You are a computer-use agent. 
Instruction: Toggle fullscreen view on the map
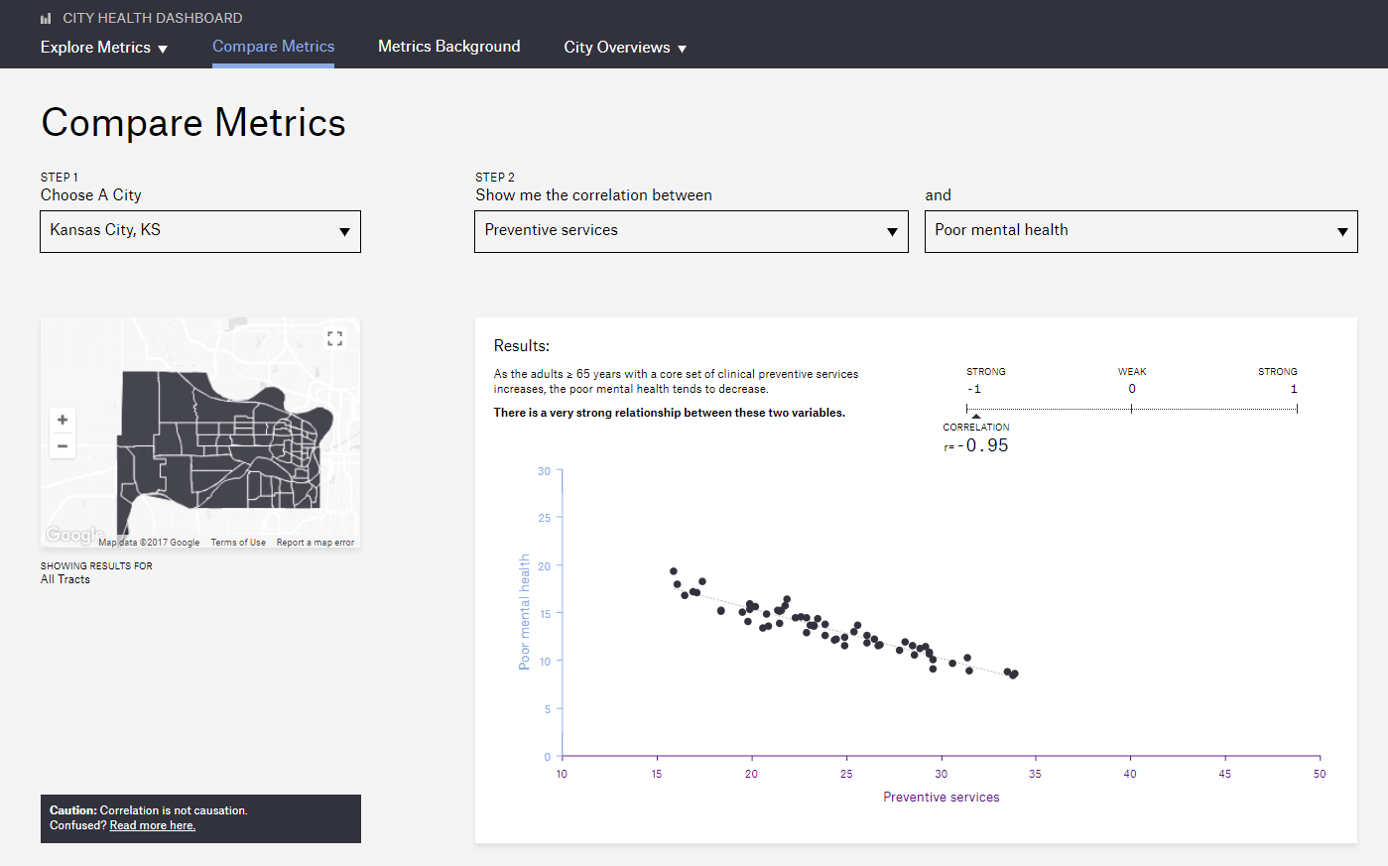tap(334, 339)
